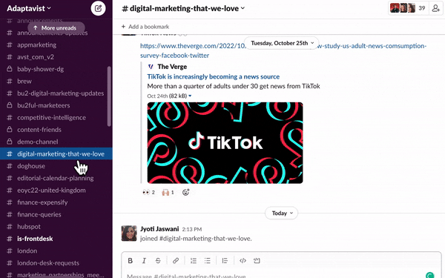Screen dimensions: 445x278
Task: Open the hubspot channel
Action: point(56,226)
